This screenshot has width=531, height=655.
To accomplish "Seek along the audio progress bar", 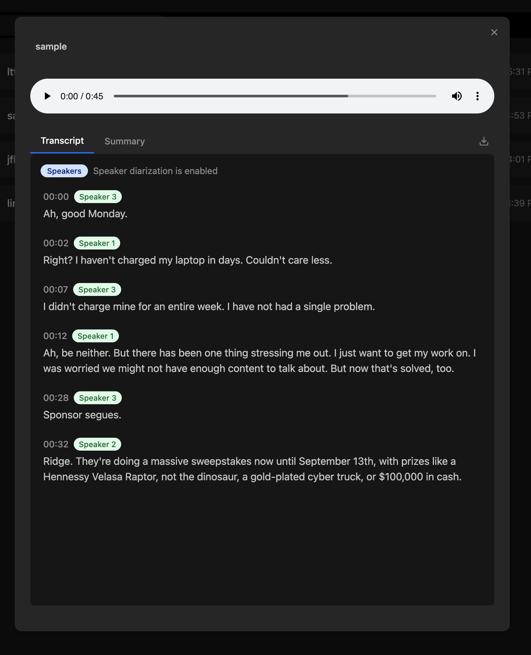I will pyautogui.click(x=275, y=96).
